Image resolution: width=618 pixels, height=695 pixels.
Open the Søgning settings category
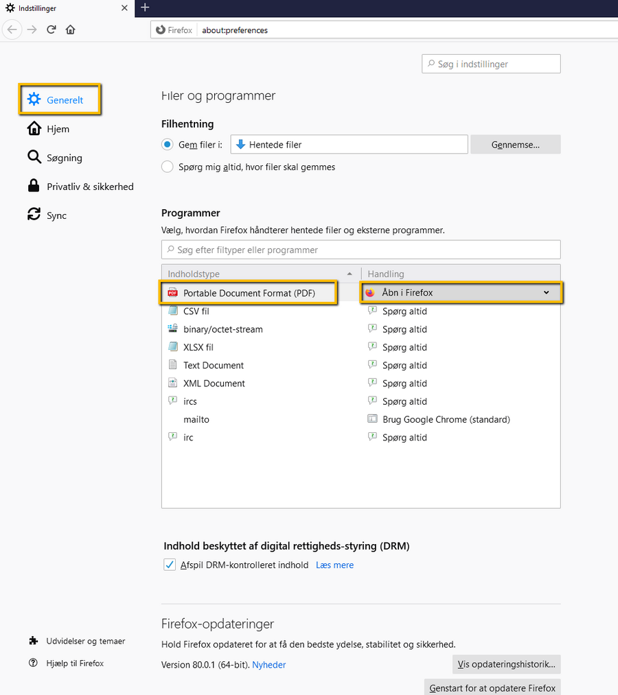coord(55,158)
